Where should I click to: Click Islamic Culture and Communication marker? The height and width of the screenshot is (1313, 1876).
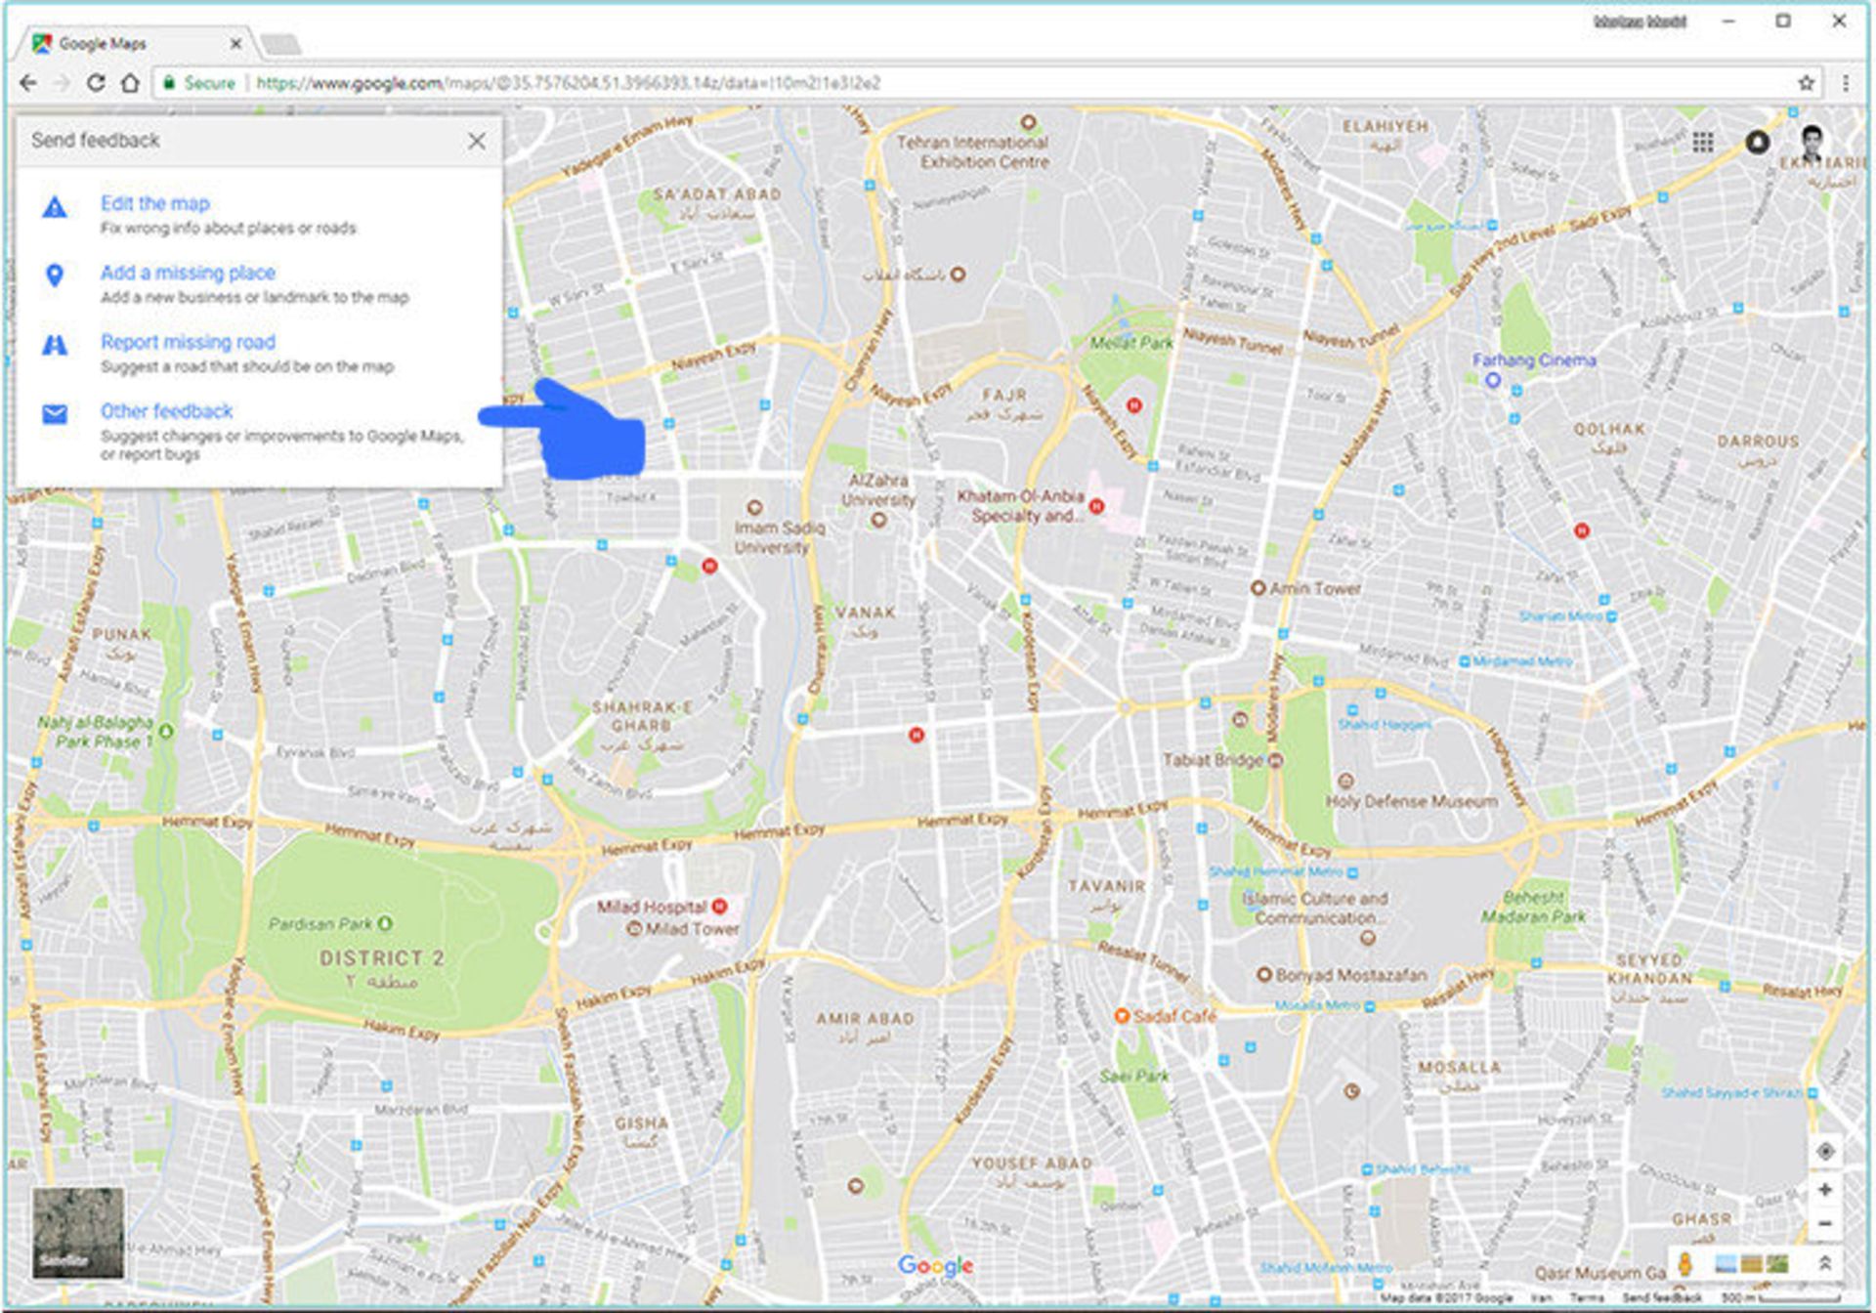[1368, 938]
